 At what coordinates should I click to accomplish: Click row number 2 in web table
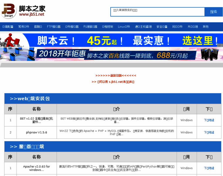[10, 132]
